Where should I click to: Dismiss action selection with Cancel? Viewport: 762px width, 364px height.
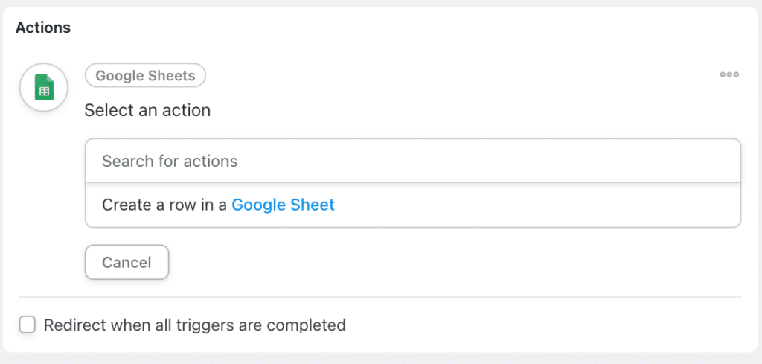tap(127, 262)
